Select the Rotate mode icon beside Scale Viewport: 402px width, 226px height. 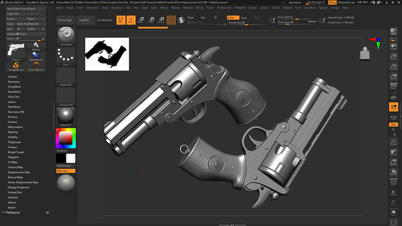tap(161, 20)
